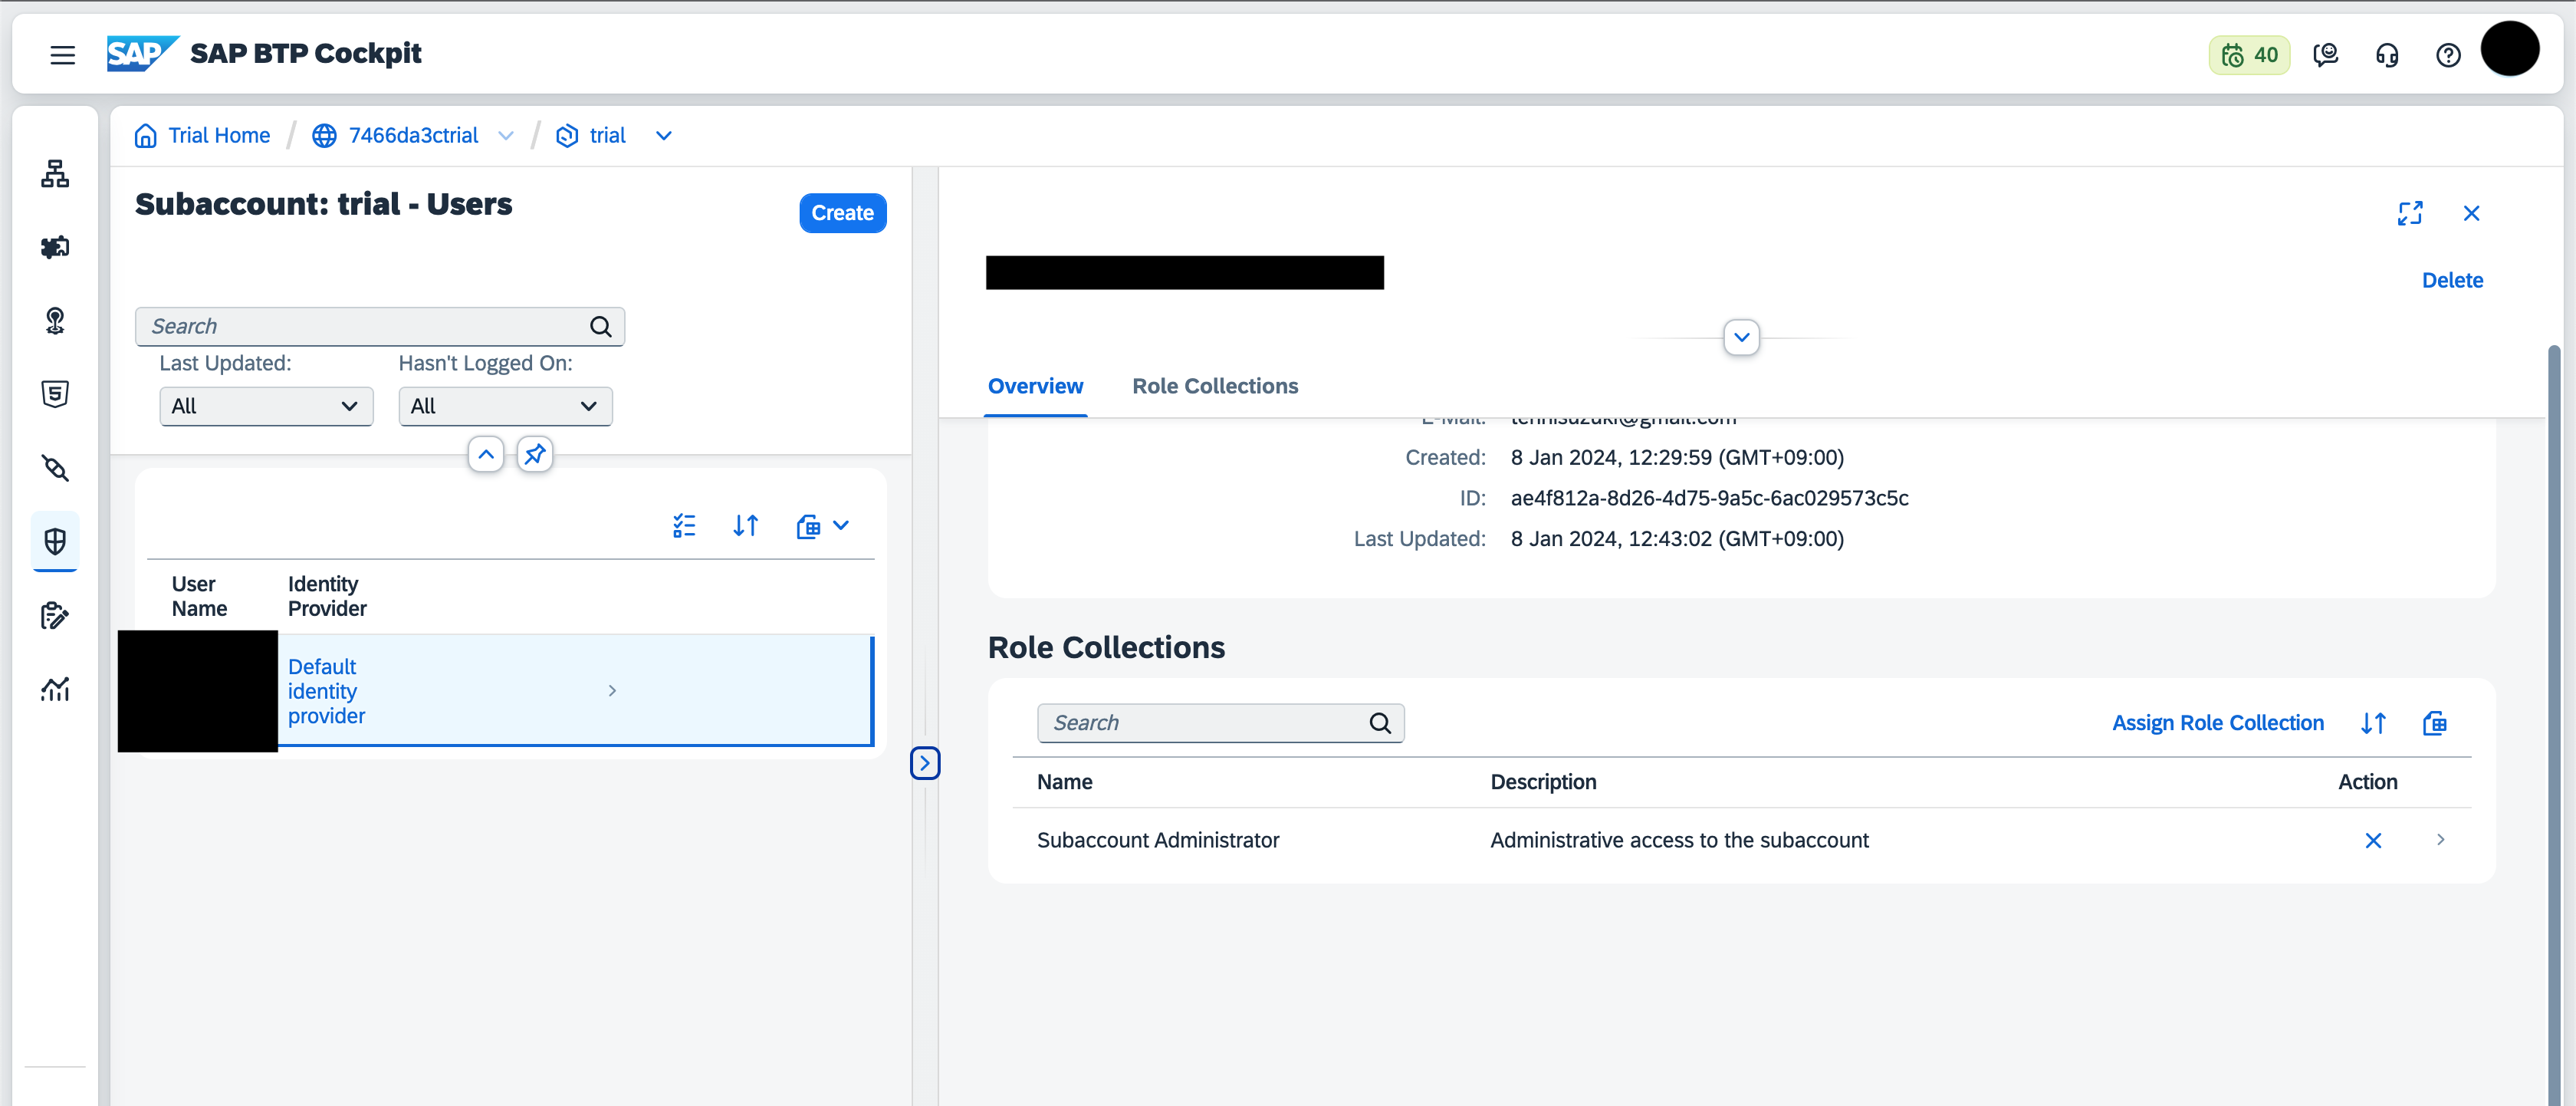Select the Overview tab
Image resolution: width=2576 pixels, height=1106 pixels.
pyautogui.click(x=1035, y=386)
